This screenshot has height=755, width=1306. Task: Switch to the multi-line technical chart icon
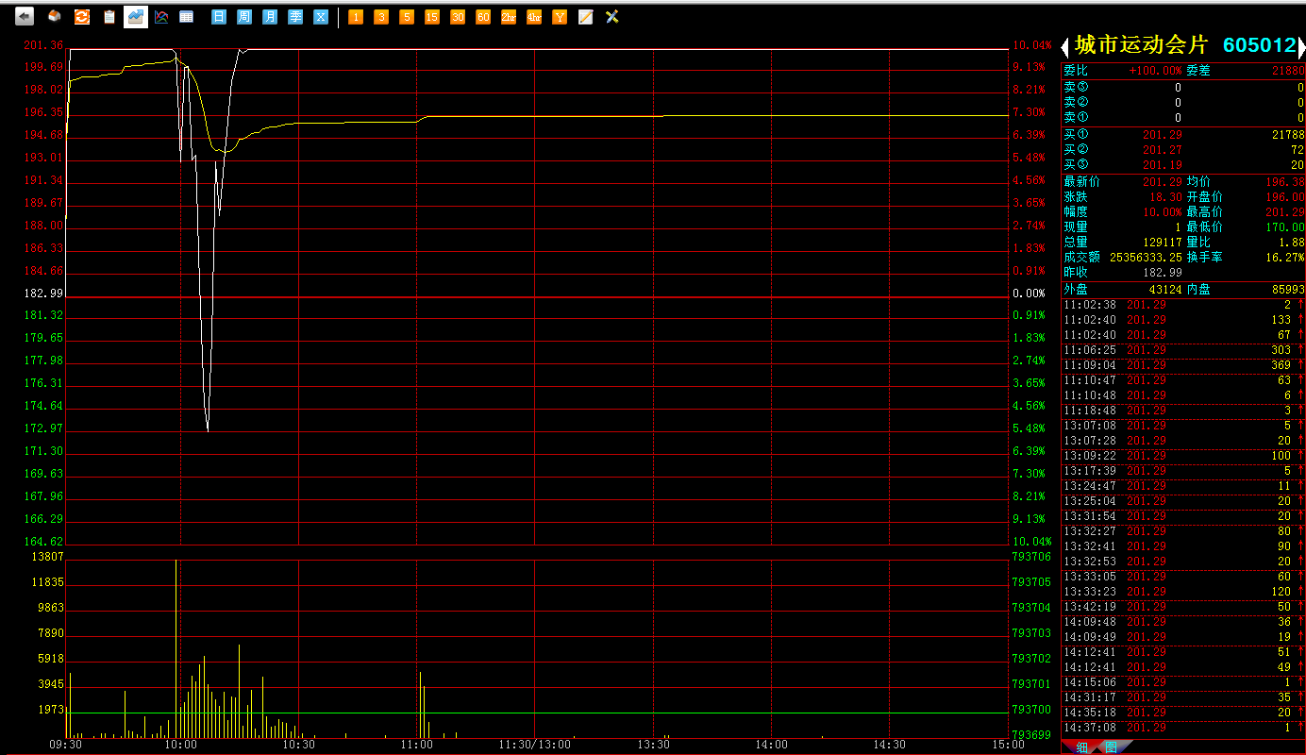click(x=161, y=16)
